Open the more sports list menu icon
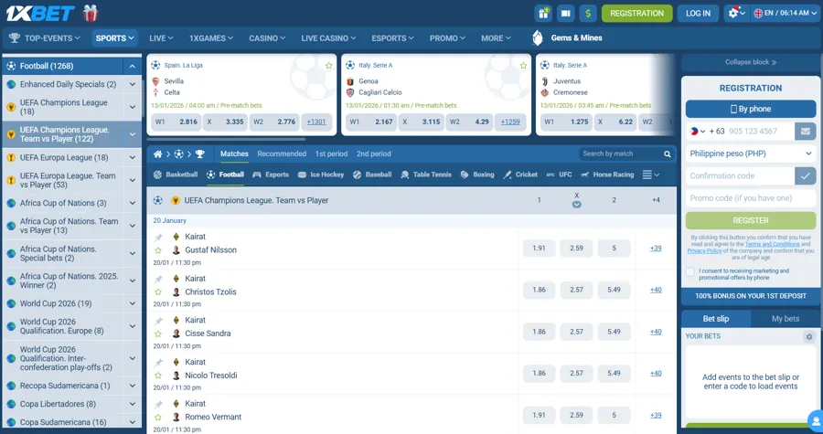Image resolution: width=823 pixels, height=434 pixels. [x=650, y=175]
